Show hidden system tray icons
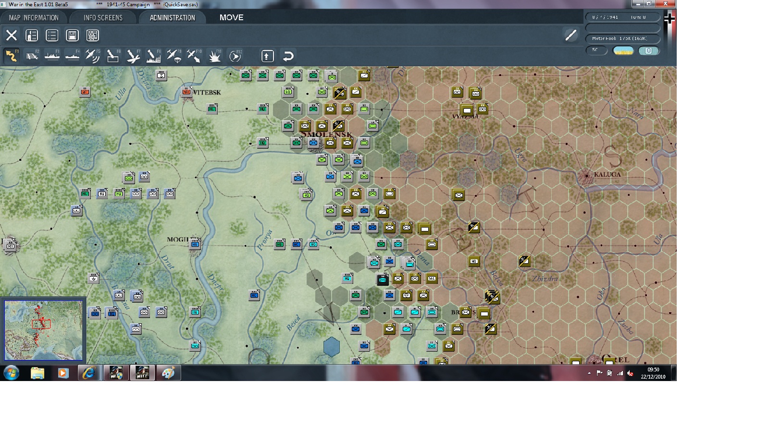Viewport: 769px width, 433px height. 589,373
